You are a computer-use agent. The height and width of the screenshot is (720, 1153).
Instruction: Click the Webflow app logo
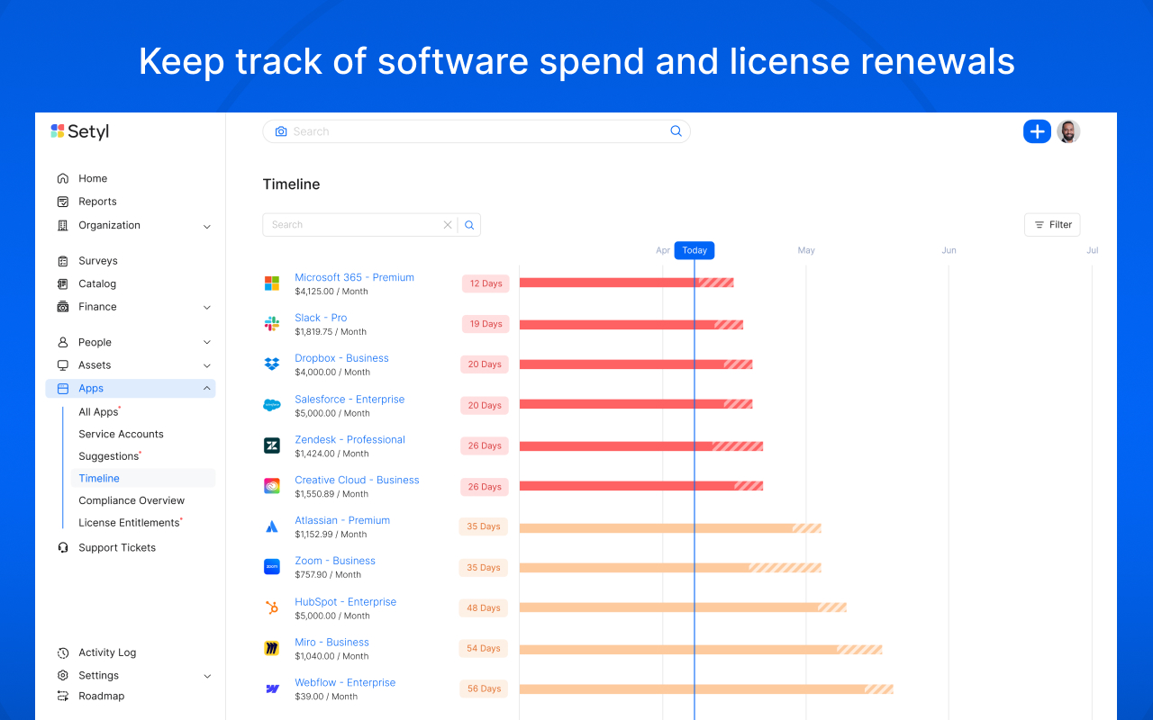click(x=272, y=688)
